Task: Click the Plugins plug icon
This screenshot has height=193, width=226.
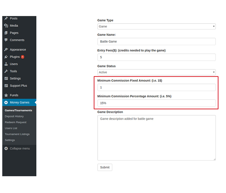Action: tap(6, 57)
